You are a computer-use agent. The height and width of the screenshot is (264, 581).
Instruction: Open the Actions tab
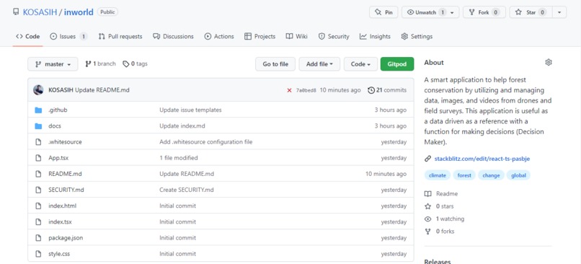coord(219,36)
